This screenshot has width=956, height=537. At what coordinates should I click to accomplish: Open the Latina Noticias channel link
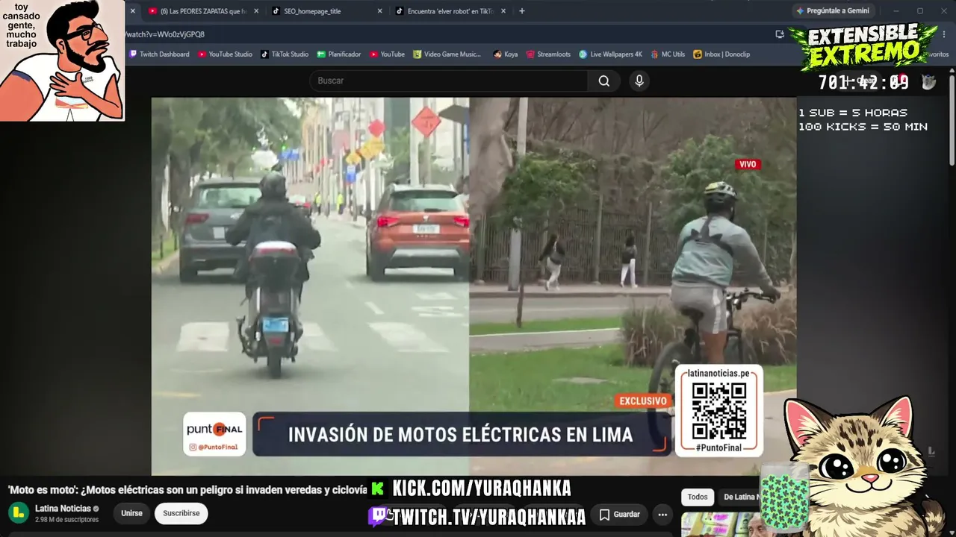click(63, 509)
